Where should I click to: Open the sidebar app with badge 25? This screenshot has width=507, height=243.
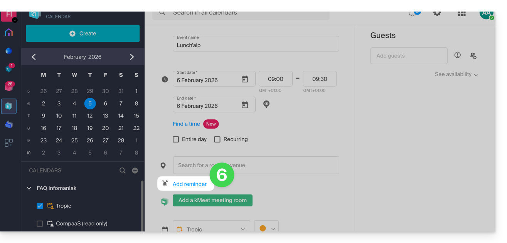(8, 86)
